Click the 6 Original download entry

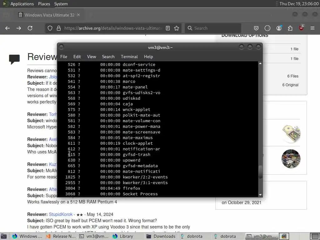click(x=290, y=85)
